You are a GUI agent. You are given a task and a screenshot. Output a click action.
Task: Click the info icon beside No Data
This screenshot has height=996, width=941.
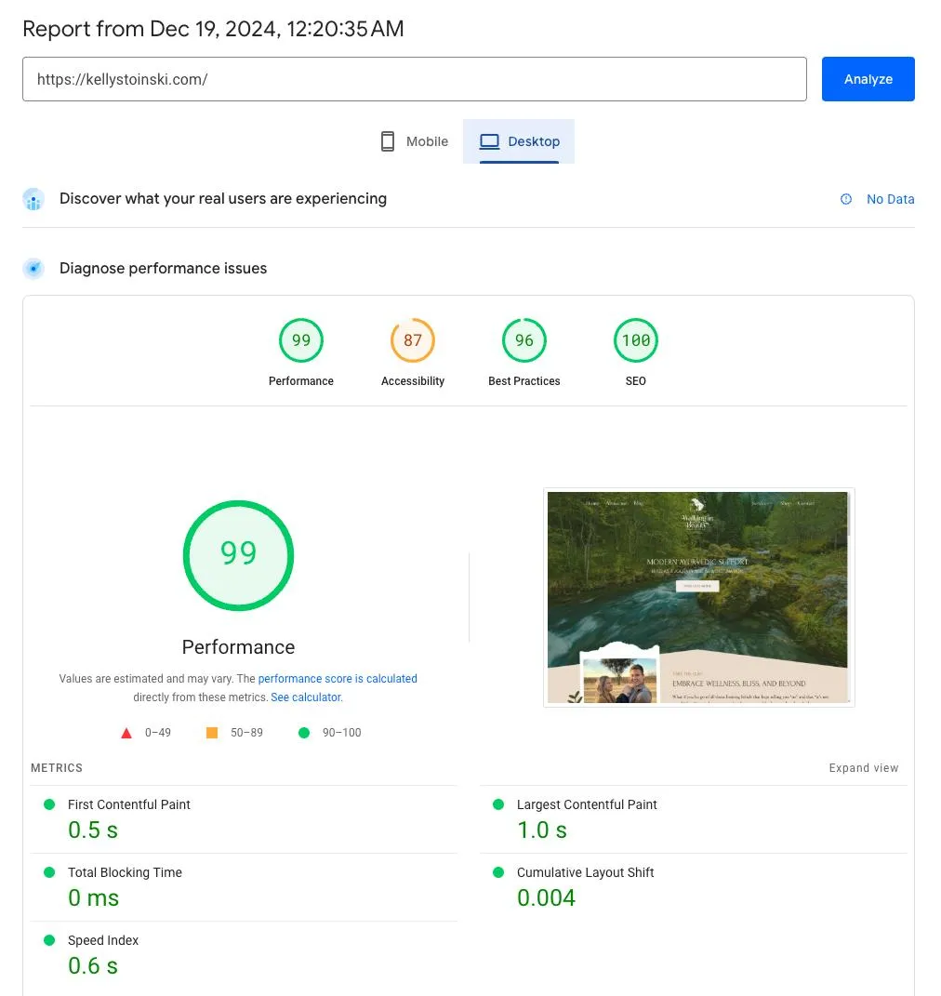846,199
